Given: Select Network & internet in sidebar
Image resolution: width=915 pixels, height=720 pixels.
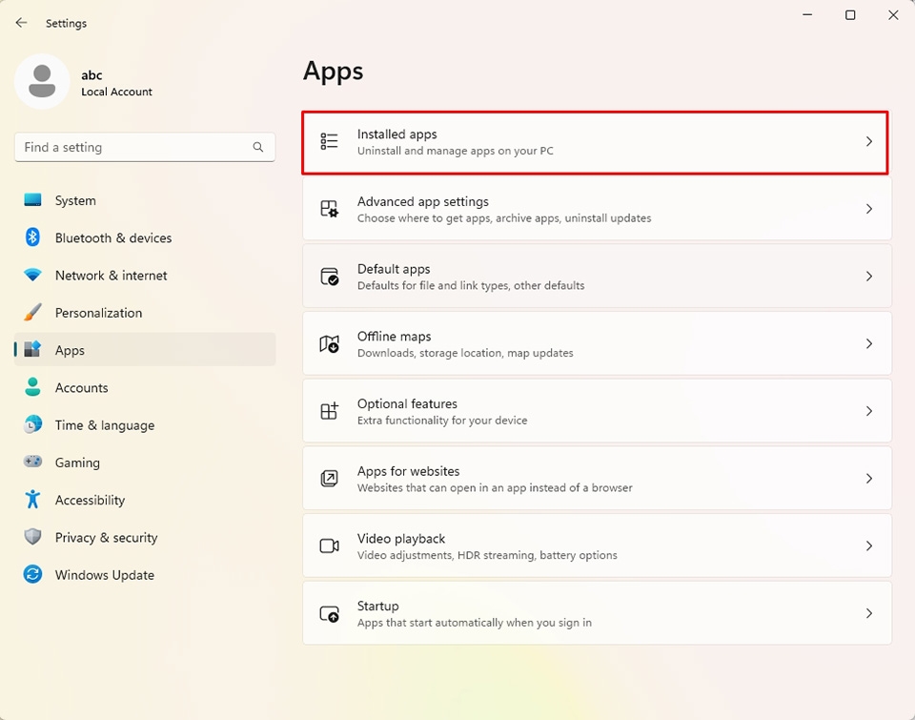Looking at the screenshot, I should (x=145, y=275).
